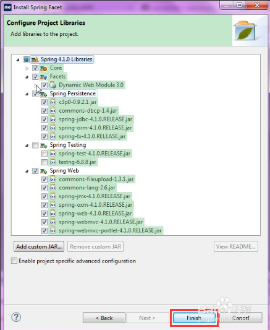Click the spring-jdbc-4.1.0.RELEASE.jar icon
The image size is (270, 330).
(x=53, y=119)
